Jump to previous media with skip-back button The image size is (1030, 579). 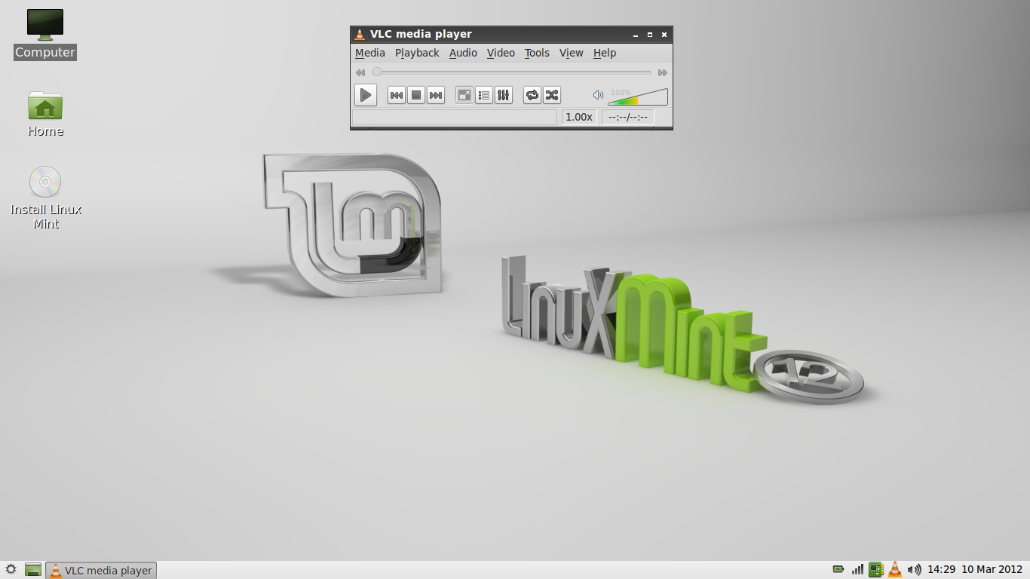point(396,95)
